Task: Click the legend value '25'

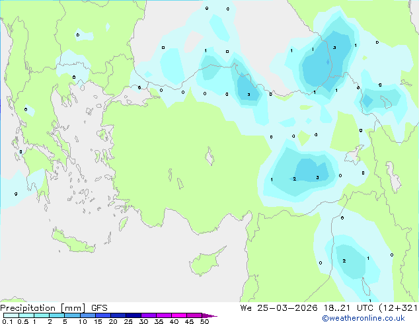Action: (128, 321)
